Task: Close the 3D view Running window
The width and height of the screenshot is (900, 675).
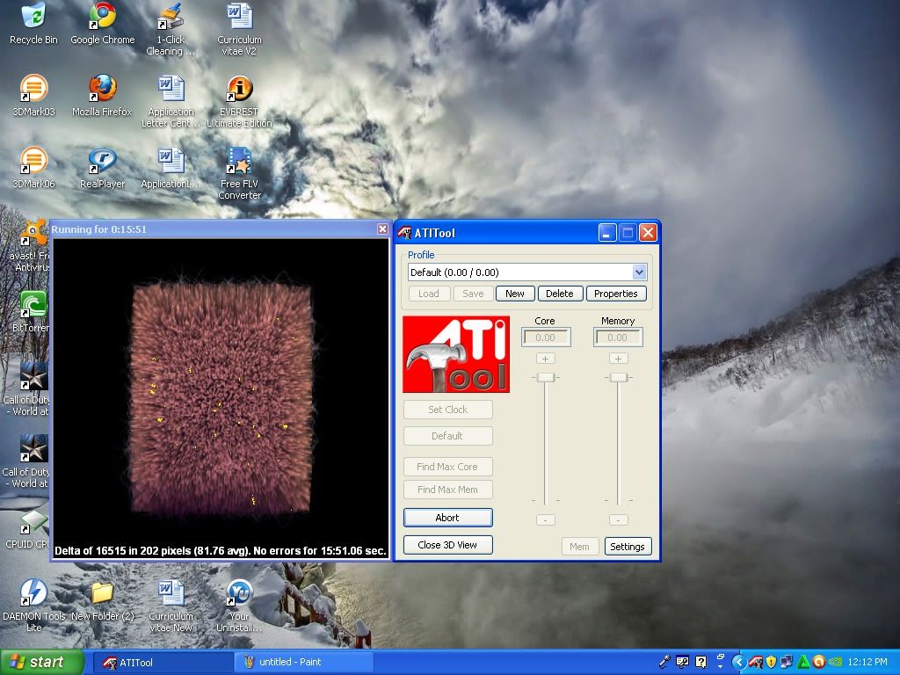Action: [x=383, y=229]
